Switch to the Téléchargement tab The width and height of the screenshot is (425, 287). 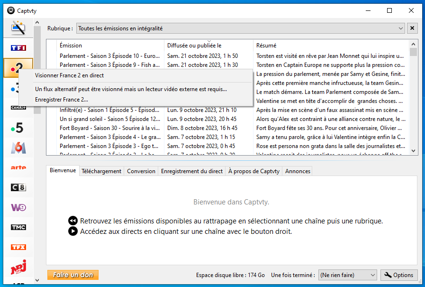101,171
